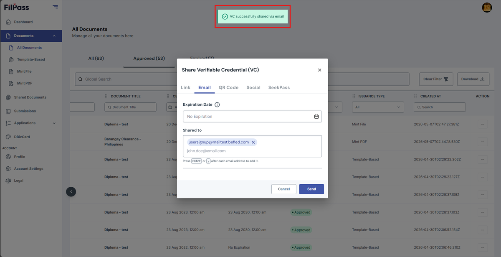Click Document Title column drag handle
This screenshot has width=501, height=257.
pos(106,96)
